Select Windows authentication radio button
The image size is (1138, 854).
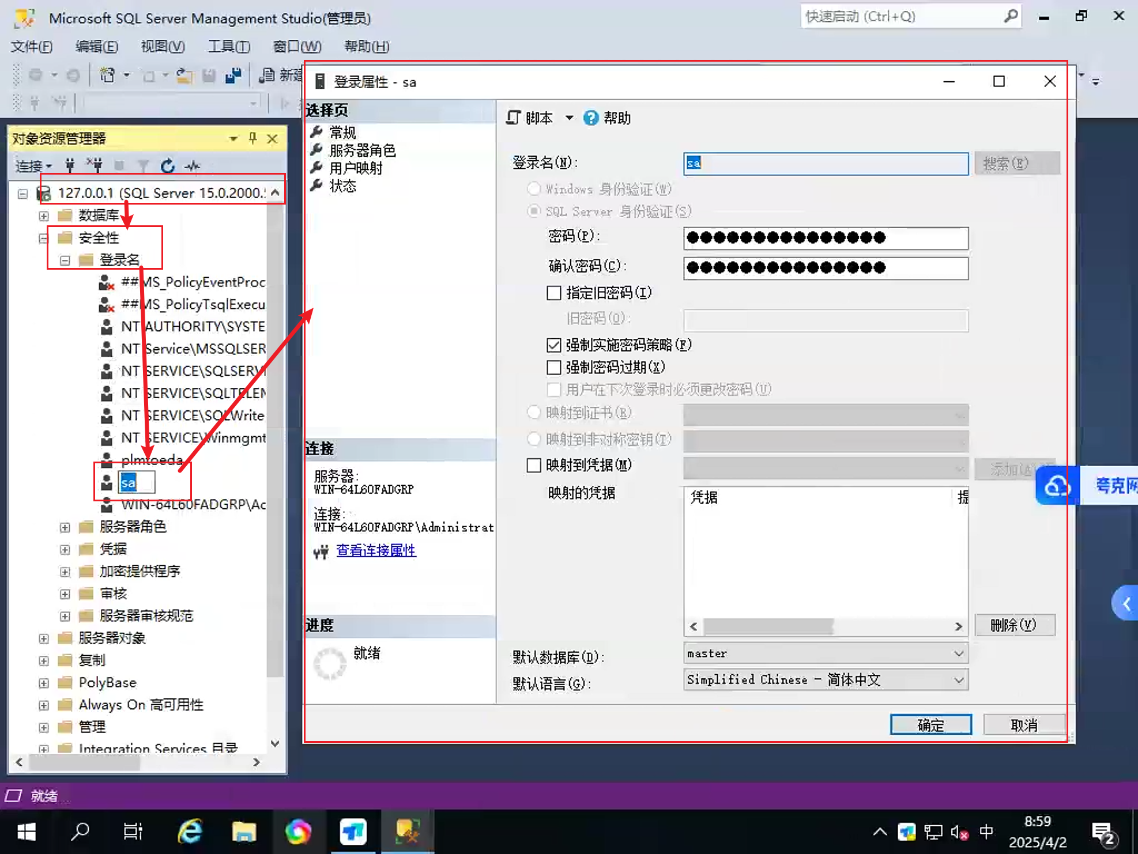(534, 188)
